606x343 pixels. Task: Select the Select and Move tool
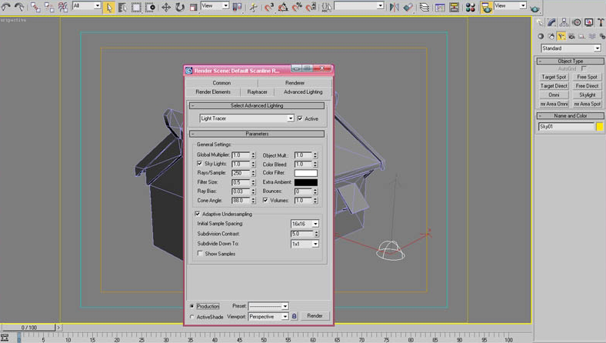(166, 8)
